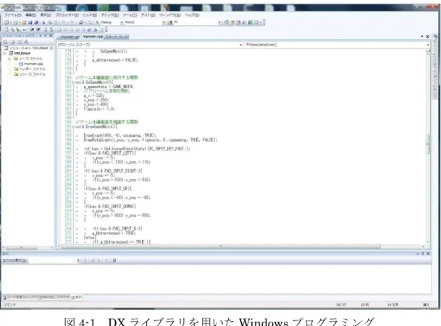Image resolution: width=441 pixels, height=326 pixels.
Task: Click the line g_gamestate = GAME_MAIN
Action: click(109, 87)
